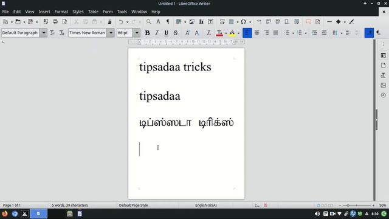
Task: Toggle ordered numbered list
Action: click(300, 33)
